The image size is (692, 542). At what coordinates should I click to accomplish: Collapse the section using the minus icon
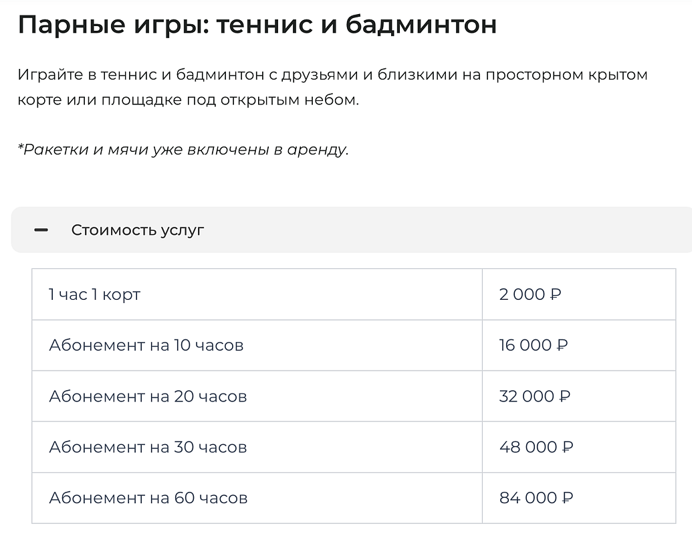coord(41,230)
